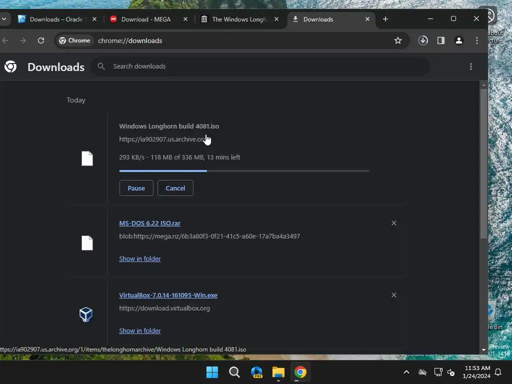Open Chrome's three-dot main menu
Screen dimensions: 512x384
(477, 40)
